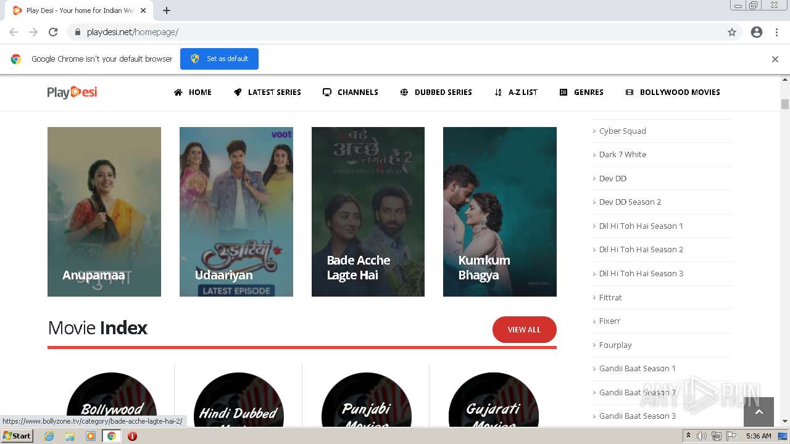Open BOLLYWOOD MOVIES menu item
The width and height of the screenshot is (790, 444).
pyautogui.click(x=673, y=92)
